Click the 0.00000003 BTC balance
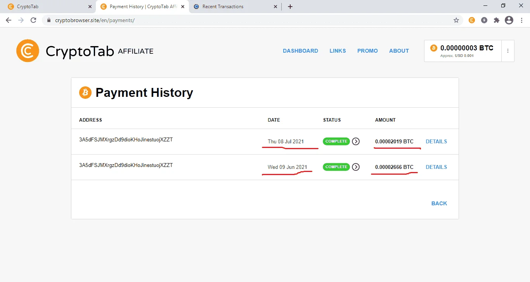Screen dimensions: 530x282 pyautogui.click(x=467, y=48)
